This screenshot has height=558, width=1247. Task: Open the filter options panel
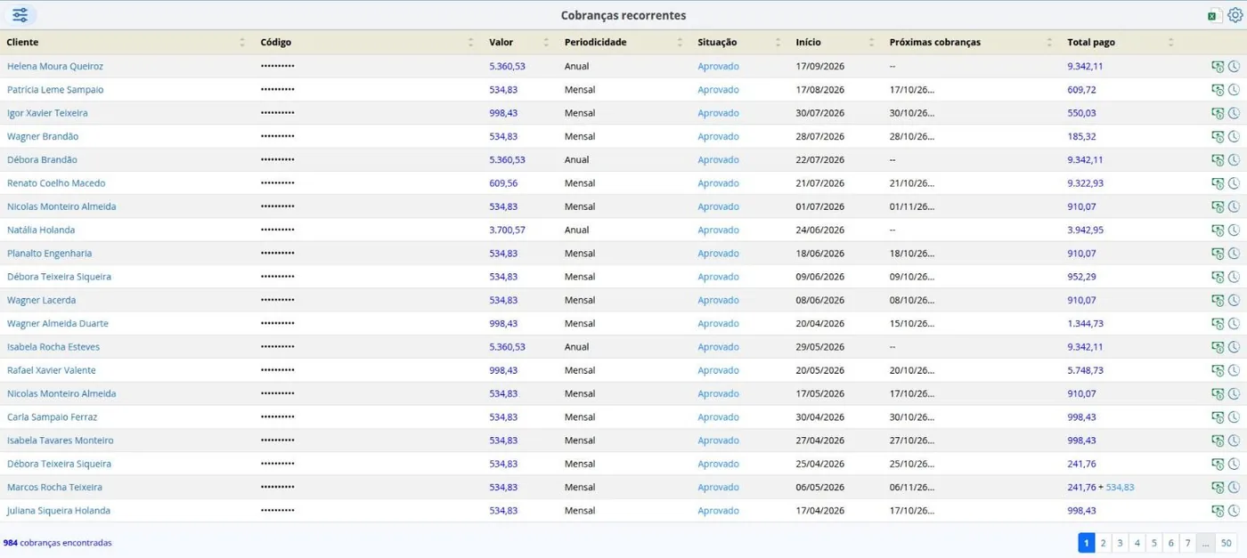20,15
